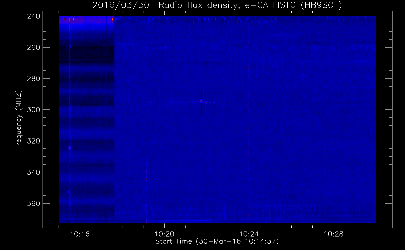The width and height of the screenshot is (405, 250).
Task: Click the 10:28 time tick label
Action: [334, 234]
